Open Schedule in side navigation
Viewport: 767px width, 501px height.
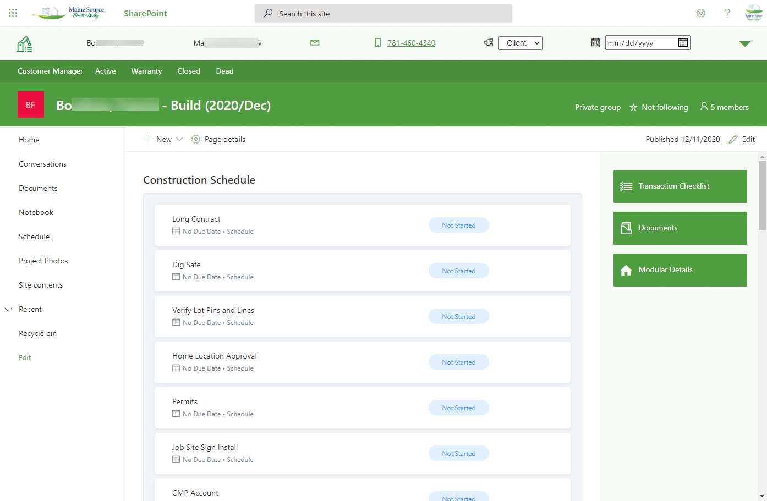[34, 236]
